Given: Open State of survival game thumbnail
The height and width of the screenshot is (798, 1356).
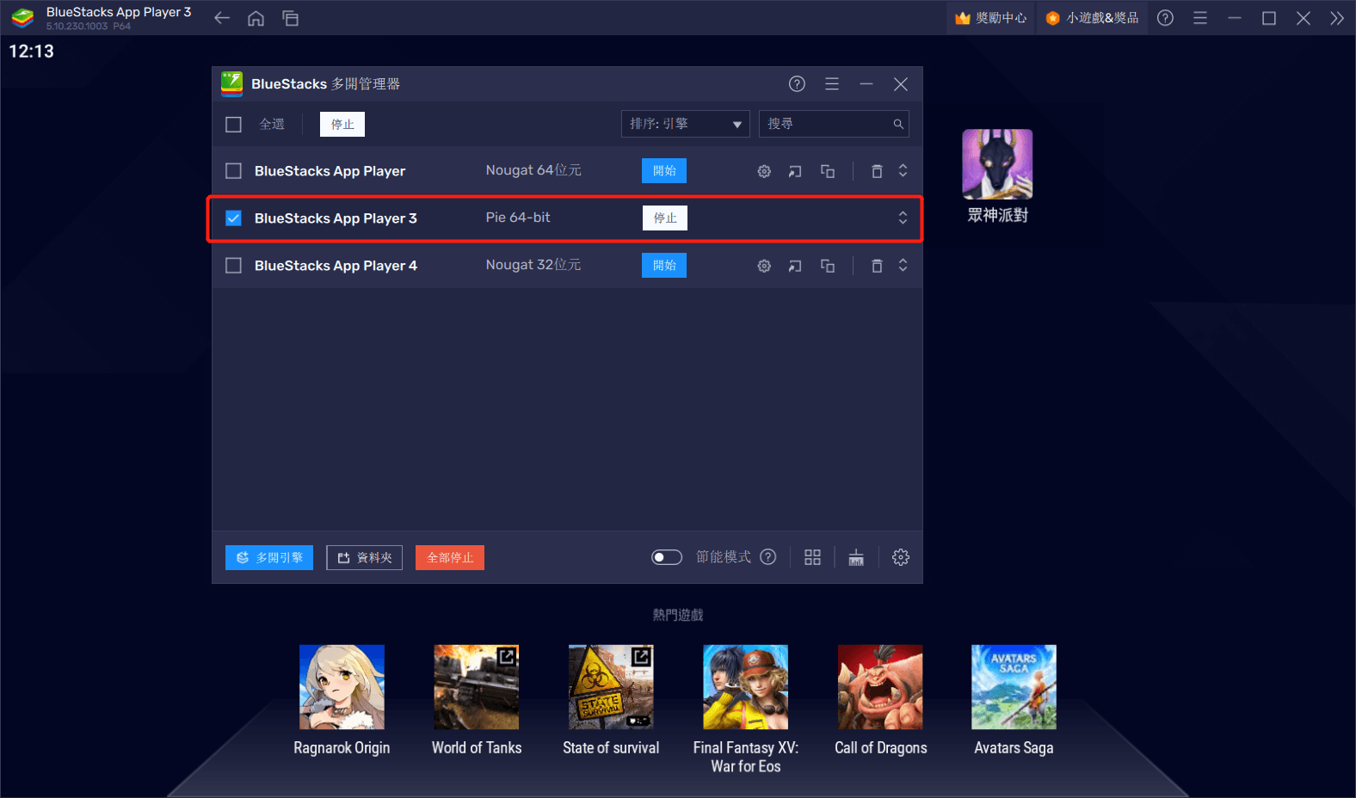Looking at the screenshot, I should point(611,687).
